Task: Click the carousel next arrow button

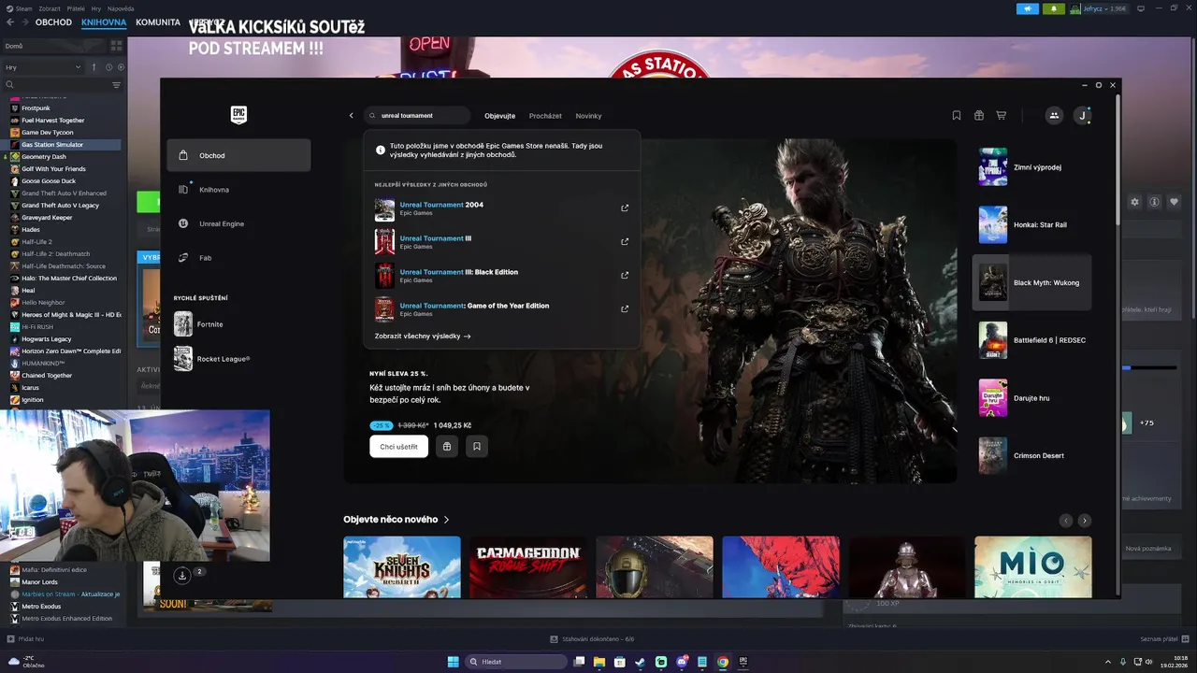Action: (1084, 520)
